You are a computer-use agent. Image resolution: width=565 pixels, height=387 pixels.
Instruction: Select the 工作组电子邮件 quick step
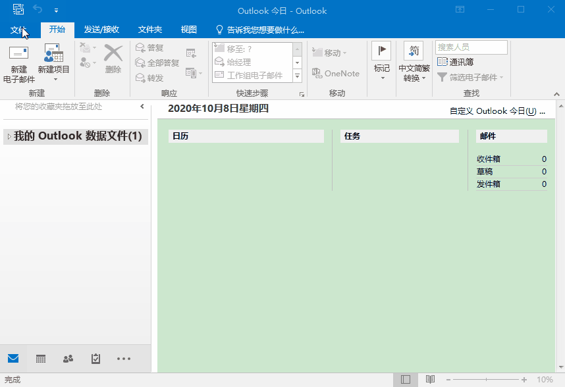point(252,75)
